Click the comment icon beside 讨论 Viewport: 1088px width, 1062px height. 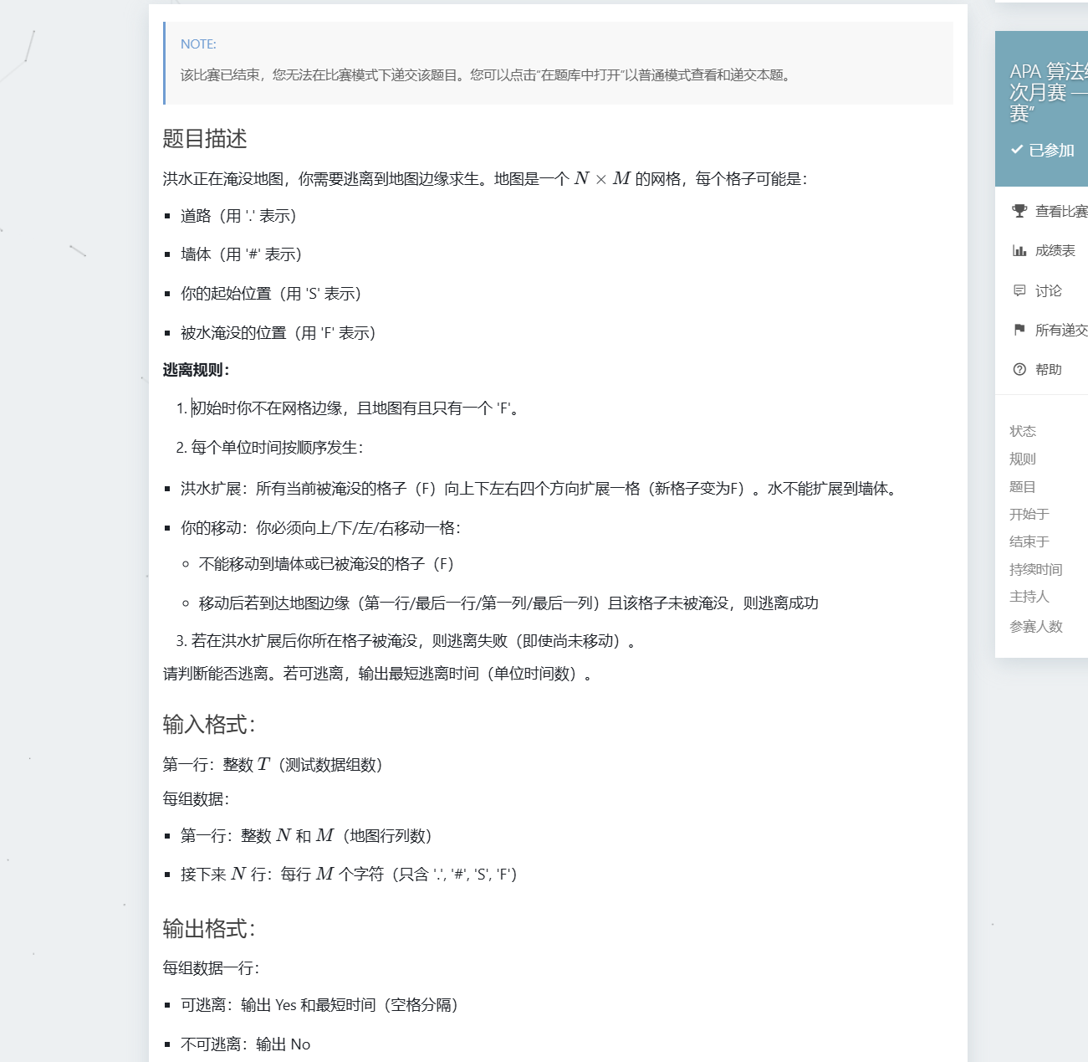1019,290
